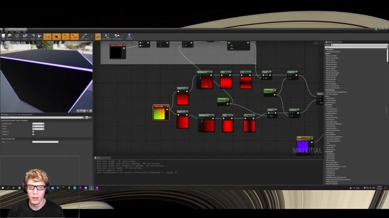Open the Perspective view dropdown in preview viewport
Viewport: 389px width, 218px height.
pyautogui.click(x=9, y=43)
